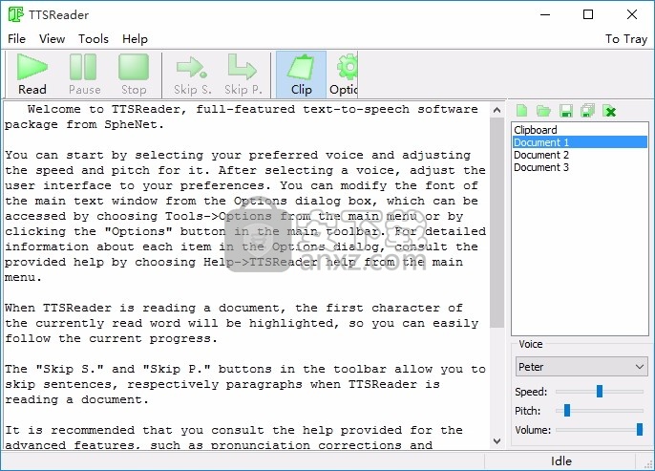Click the text scrollbar down arrow
This screenshot has width=655, height=471.
(497, 441)
